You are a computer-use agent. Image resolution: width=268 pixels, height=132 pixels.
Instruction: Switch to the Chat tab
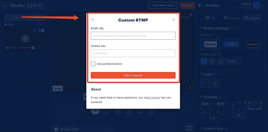pos(211,18)
